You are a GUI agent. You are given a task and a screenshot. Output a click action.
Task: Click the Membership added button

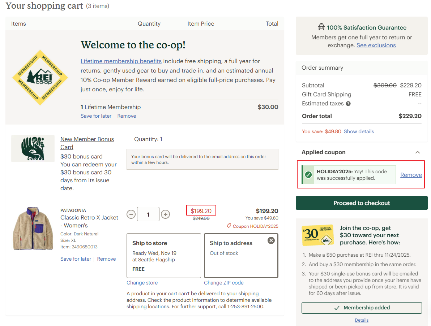(362, 308)
